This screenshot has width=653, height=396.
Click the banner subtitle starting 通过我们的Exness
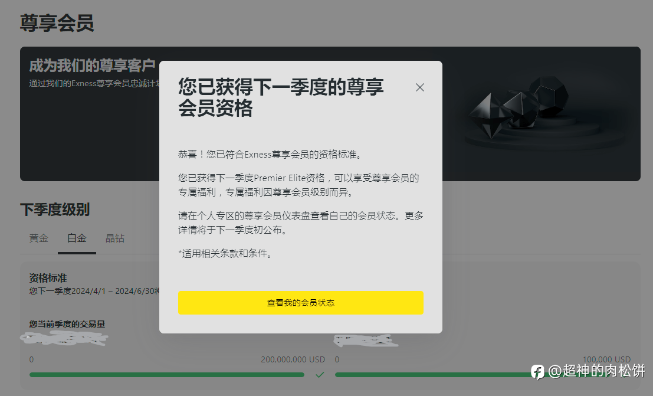[94, 83]
